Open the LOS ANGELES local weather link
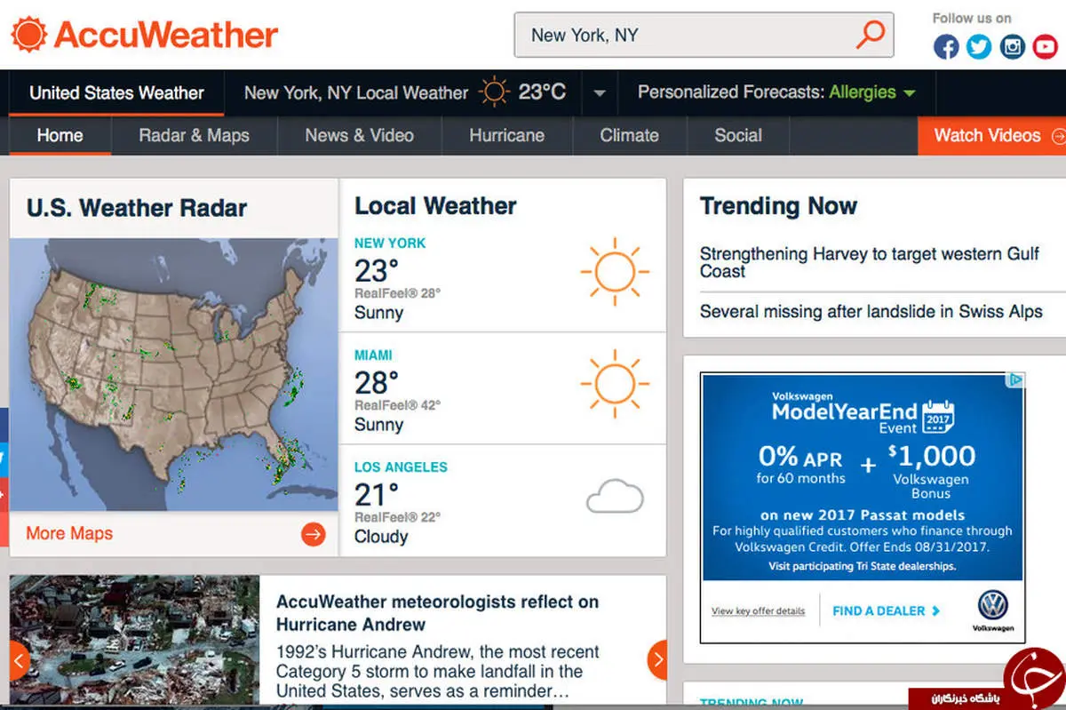The width and height of the screenshot is (1066, 710). click(x=401, y=467)
